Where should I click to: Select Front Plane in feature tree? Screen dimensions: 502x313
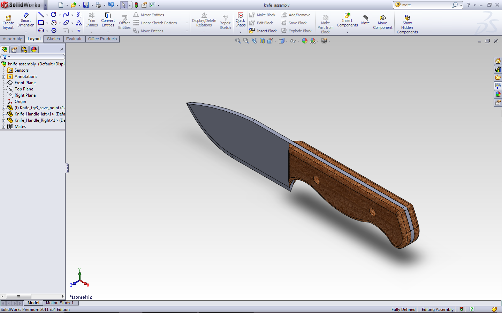click(x=25, y=83)
